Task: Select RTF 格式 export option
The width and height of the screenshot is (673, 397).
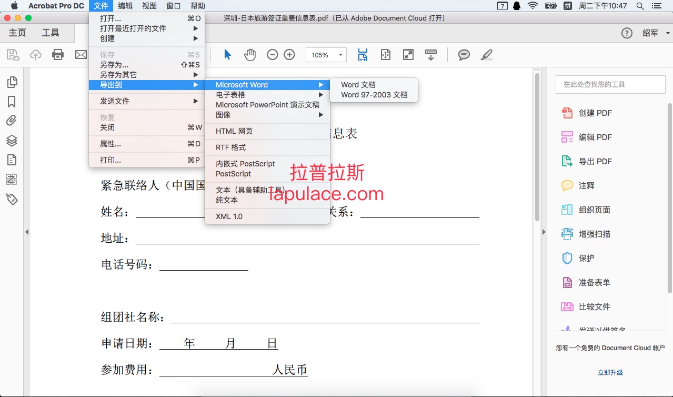Action: tap(267, 147)
